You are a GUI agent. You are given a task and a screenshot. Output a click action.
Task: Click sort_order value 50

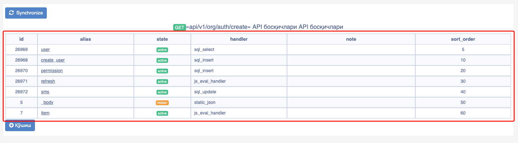tap(463, 102)
